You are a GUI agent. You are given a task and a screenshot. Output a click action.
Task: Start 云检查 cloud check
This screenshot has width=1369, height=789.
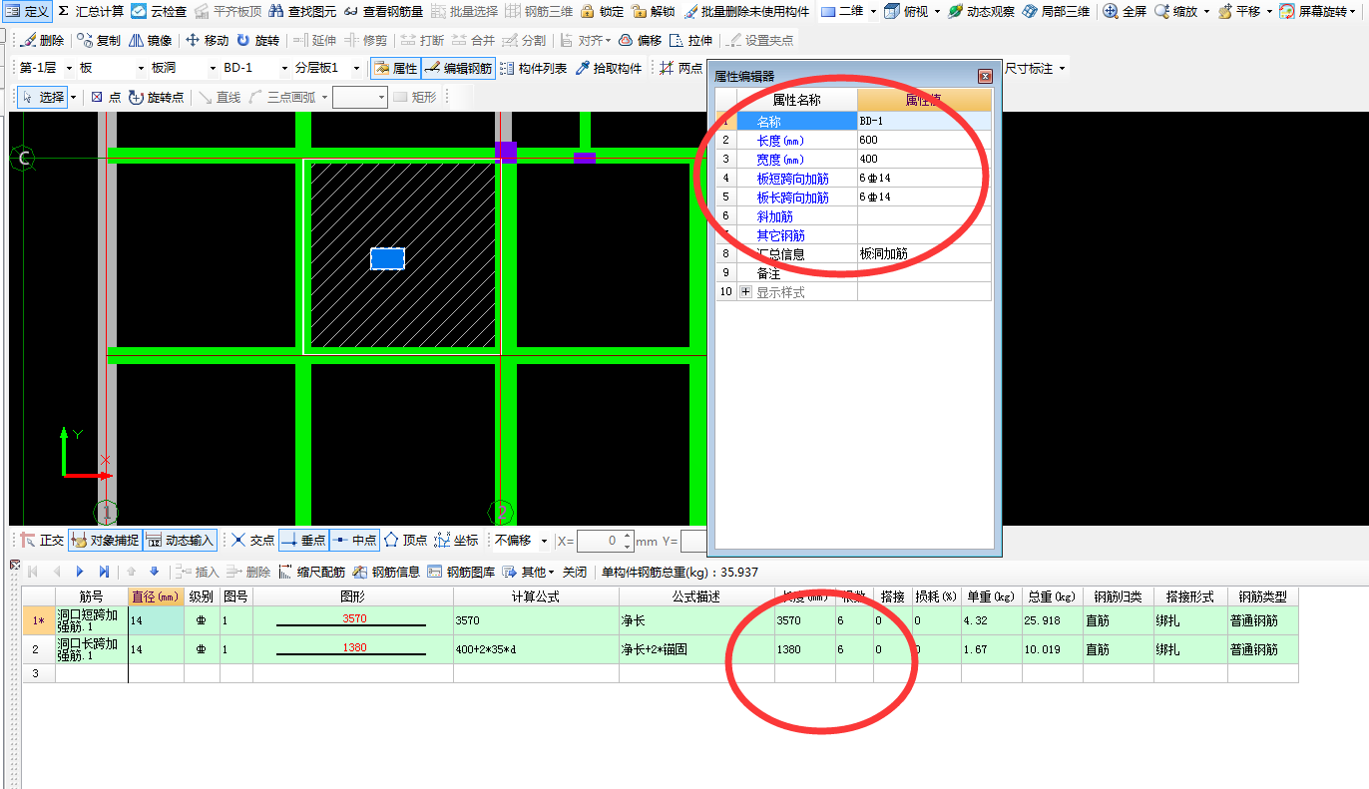pos(159,11)
